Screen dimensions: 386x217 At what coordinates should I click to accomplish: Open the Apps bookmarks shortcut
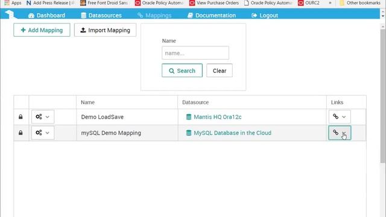[x=13, y=3]
